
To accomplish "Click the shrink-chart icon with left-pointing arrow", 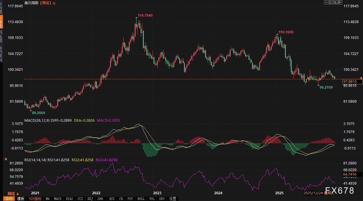I will coord(330,2).
